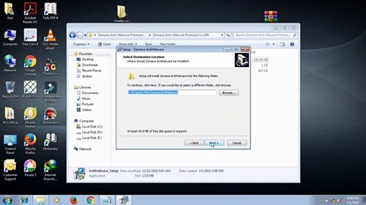Open Computer desktop icon
This screenshot has width=366, height=205.
tap(10, 37)
